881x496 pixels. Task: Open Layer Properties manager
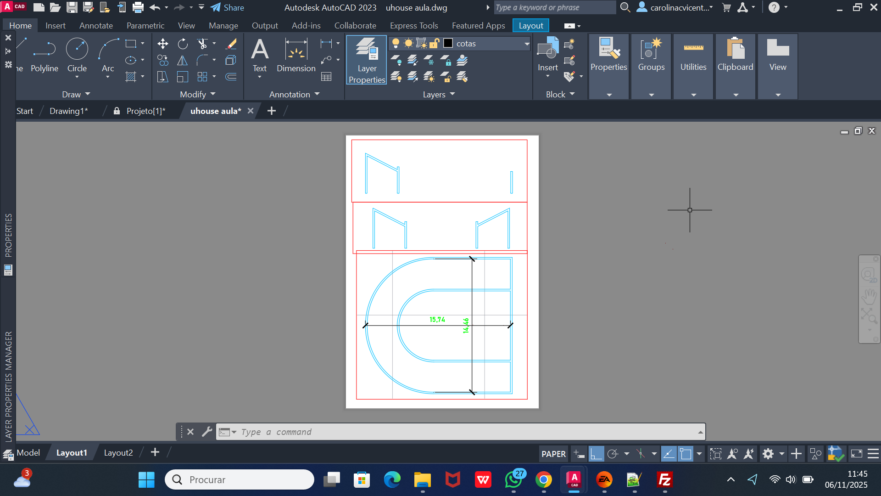pos(367,60)
